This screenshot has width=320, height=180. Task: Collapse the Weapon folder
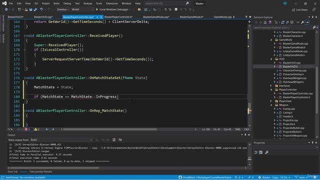point(271,105)
